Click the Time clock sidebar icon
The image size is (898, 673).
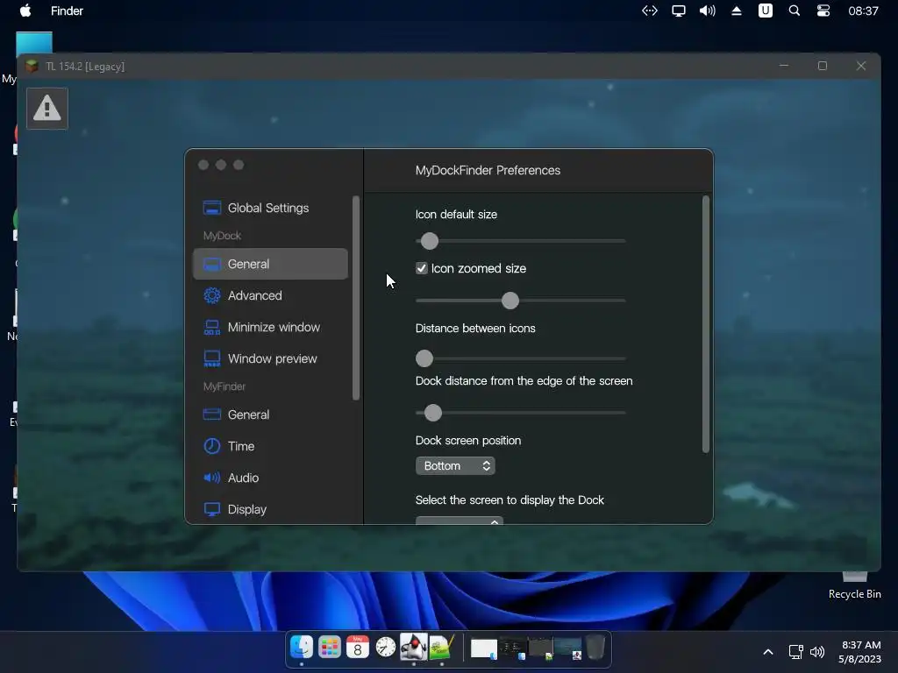[x=212, y=446]
